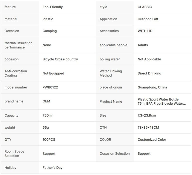Select the Not Applicable boiling water value
192x175 pixels.
149,59
